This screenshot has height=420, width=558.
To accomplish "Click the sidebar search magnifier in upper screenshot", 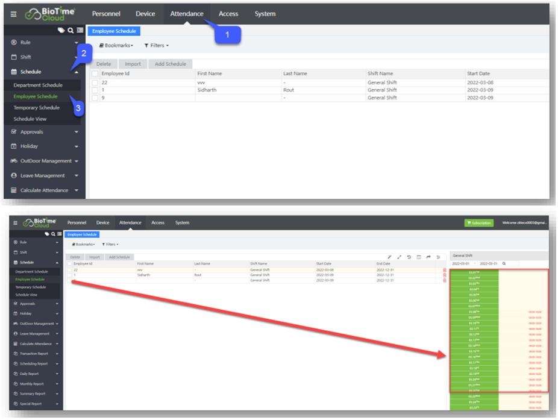I will pyautogui.click(x=71, y=30).
